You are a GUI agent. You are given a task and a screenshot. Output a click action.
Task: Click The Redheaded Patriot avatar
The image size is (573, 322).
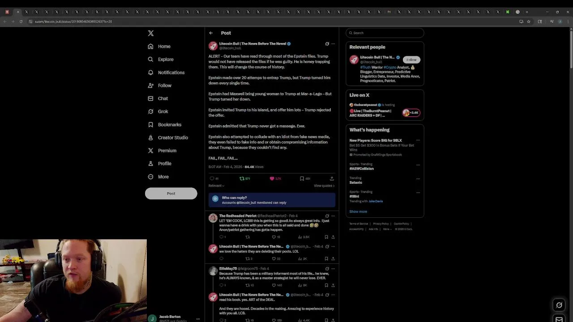(213, 218)
